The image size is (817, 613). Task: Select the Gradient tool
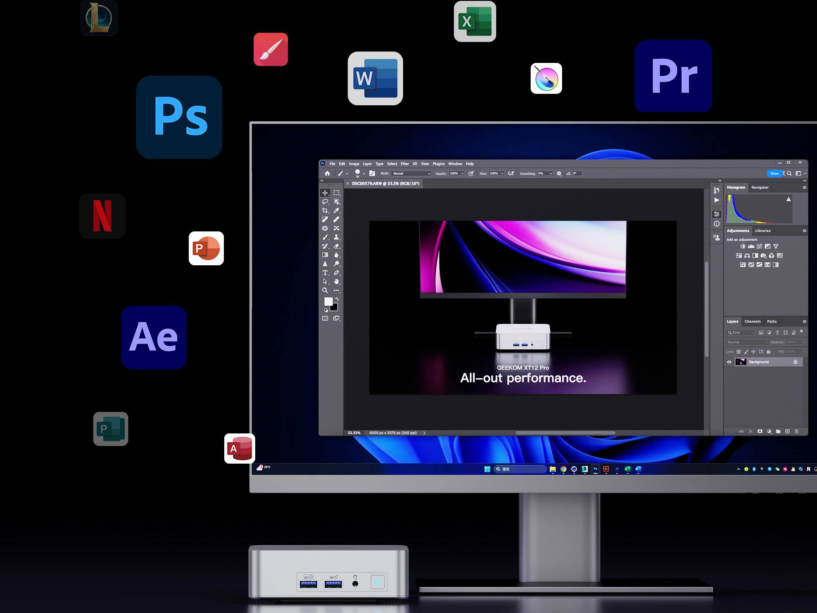[x=325, y=255]
